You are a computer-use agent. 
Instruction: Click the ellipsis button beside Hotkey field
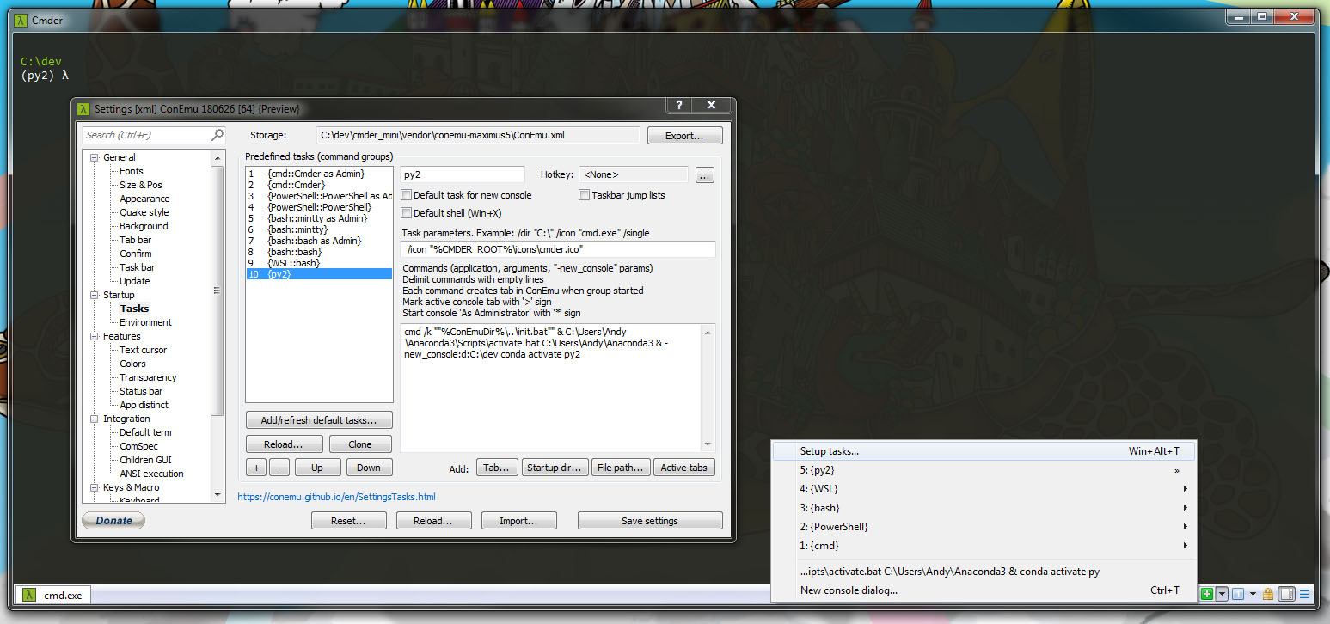click(705, 175)
